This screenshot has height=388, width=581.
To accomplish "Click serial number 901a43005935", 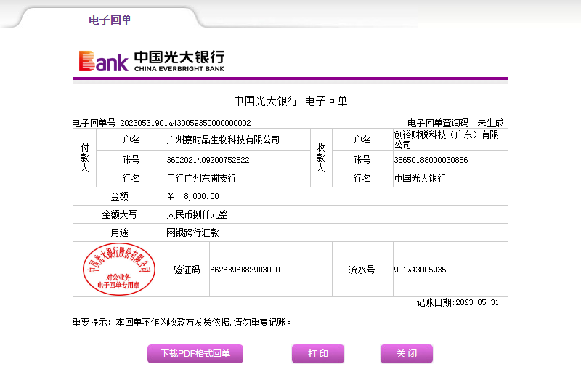I will tap(420, 270).
